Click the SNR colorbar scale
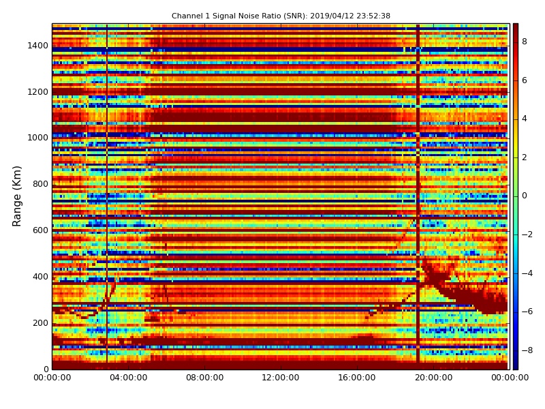The width and height of the screenshot is (545, 409). pos(516,196)
